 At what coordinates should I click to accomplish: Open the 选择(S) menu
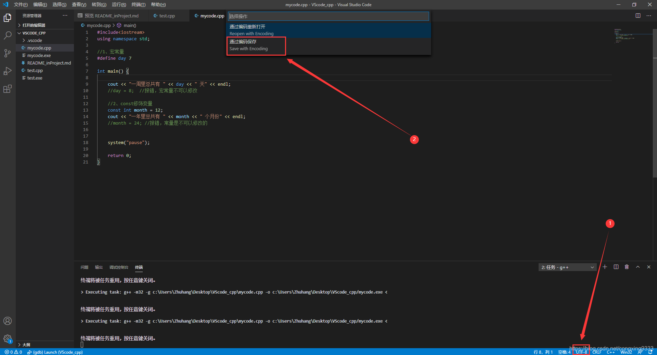(59, 4)
